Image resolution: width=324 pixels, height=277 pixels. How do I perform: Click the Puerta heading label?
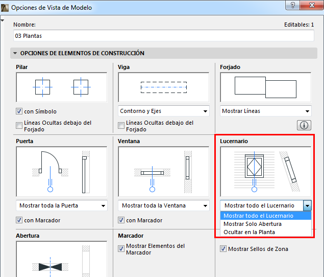[24, 141]
